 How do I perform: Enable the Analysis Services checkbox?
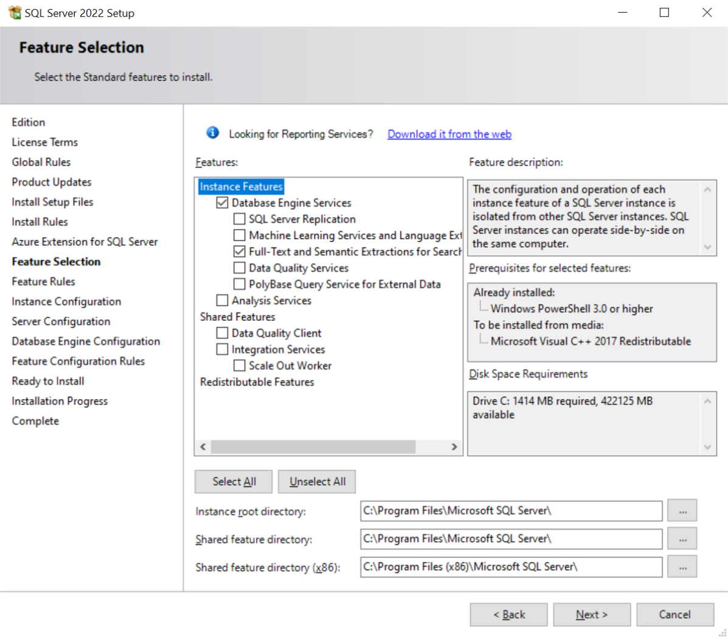point(222,300)
